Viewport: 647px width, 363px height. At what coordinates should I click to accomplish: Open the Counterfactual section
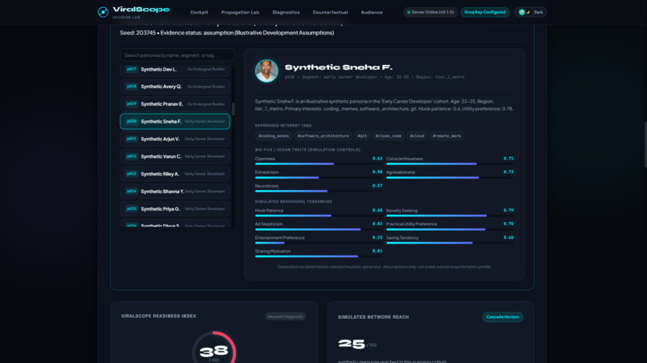pos(330,12)
